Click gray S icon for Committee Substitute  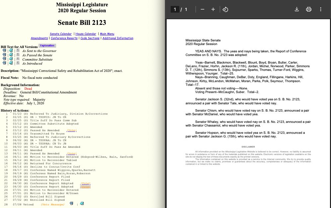click(x=18, y=59)
